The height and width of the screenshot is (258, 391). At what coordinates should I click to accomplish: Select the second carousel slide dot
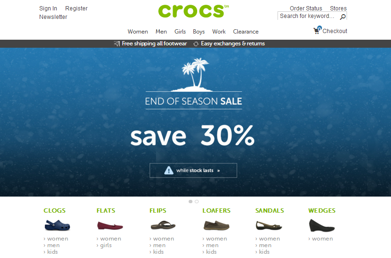[x=197, y=201]
